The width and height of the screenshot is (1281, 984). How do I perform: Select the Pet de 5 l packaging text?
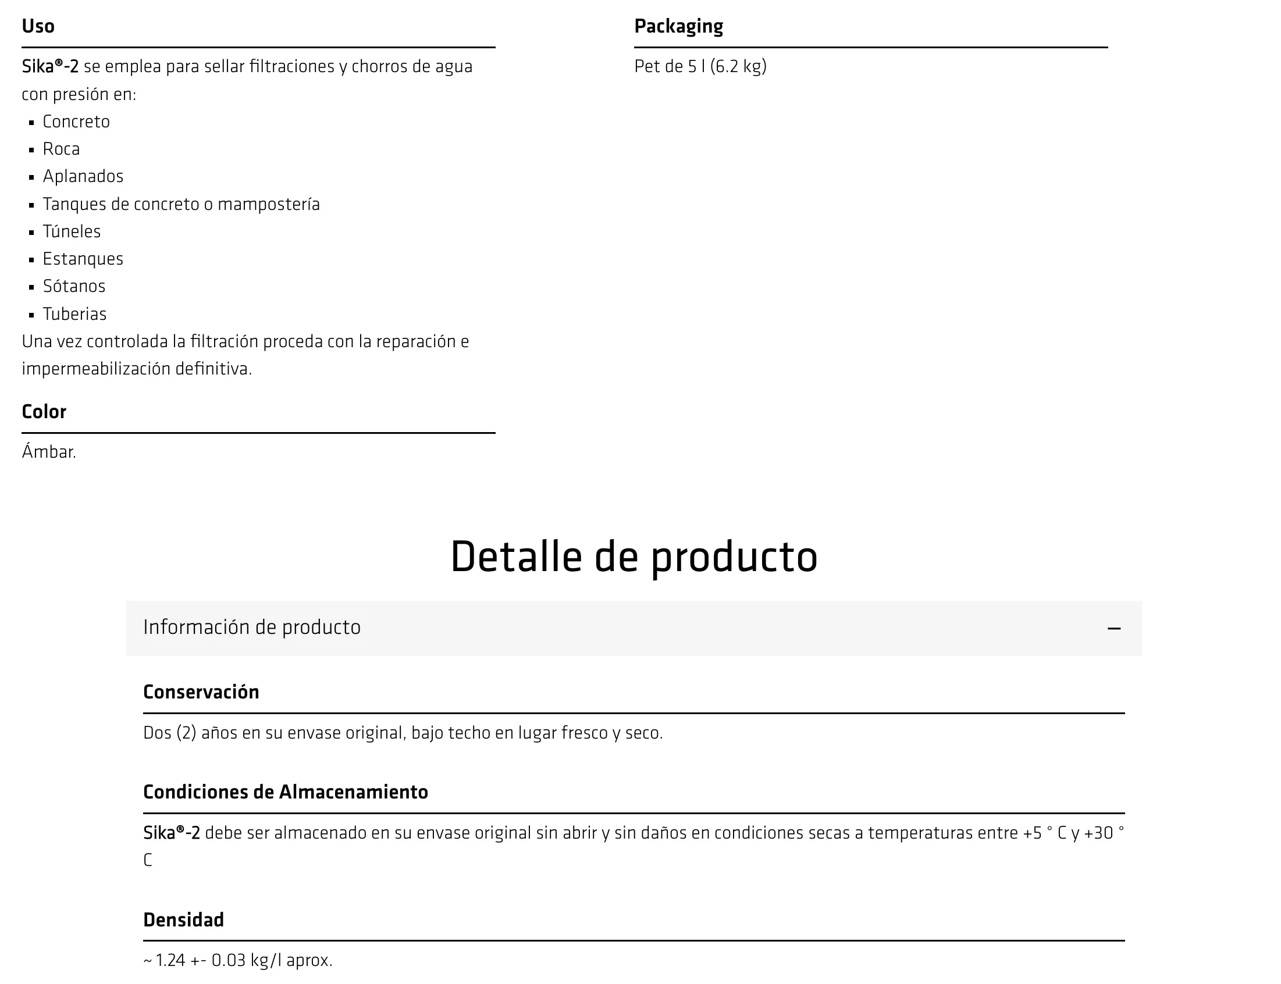coord(700,66)
